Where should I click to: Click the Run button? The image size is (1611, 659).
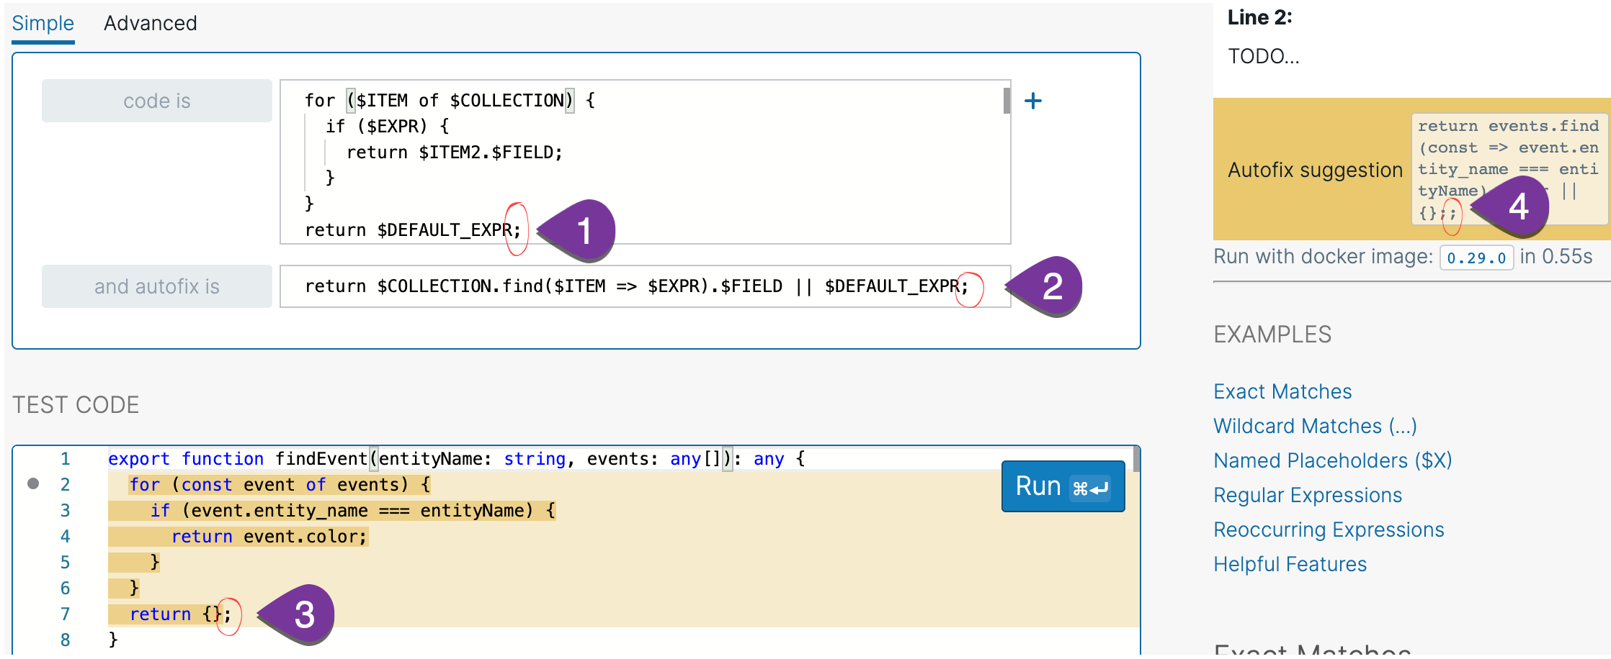click(x=1038, y=486)
